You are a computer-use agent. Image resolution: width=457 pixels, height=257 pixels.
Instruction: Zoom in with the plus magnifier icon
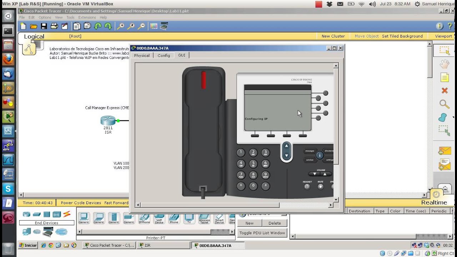tap(121, 26)
